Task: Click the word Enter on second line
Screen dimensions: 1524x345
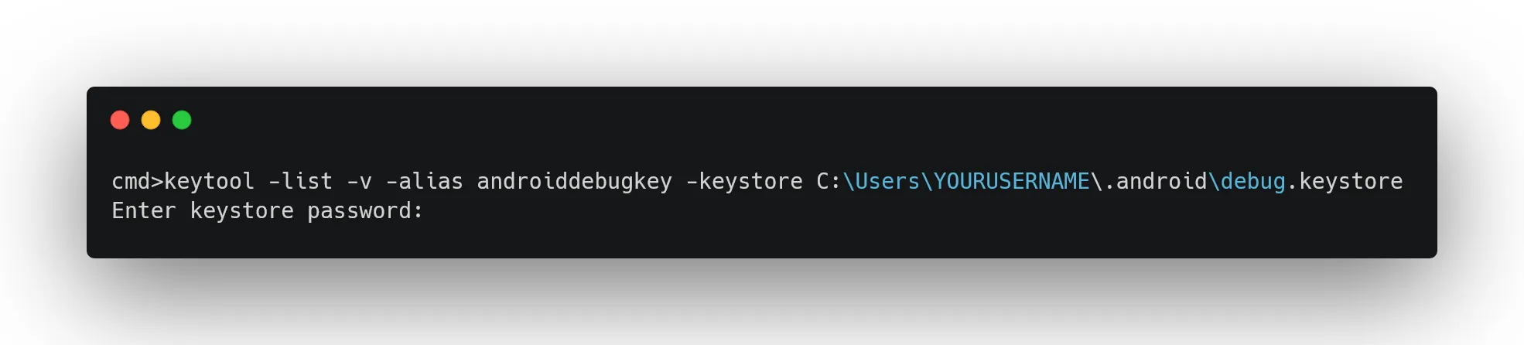Action: click(x=144, y=211)
